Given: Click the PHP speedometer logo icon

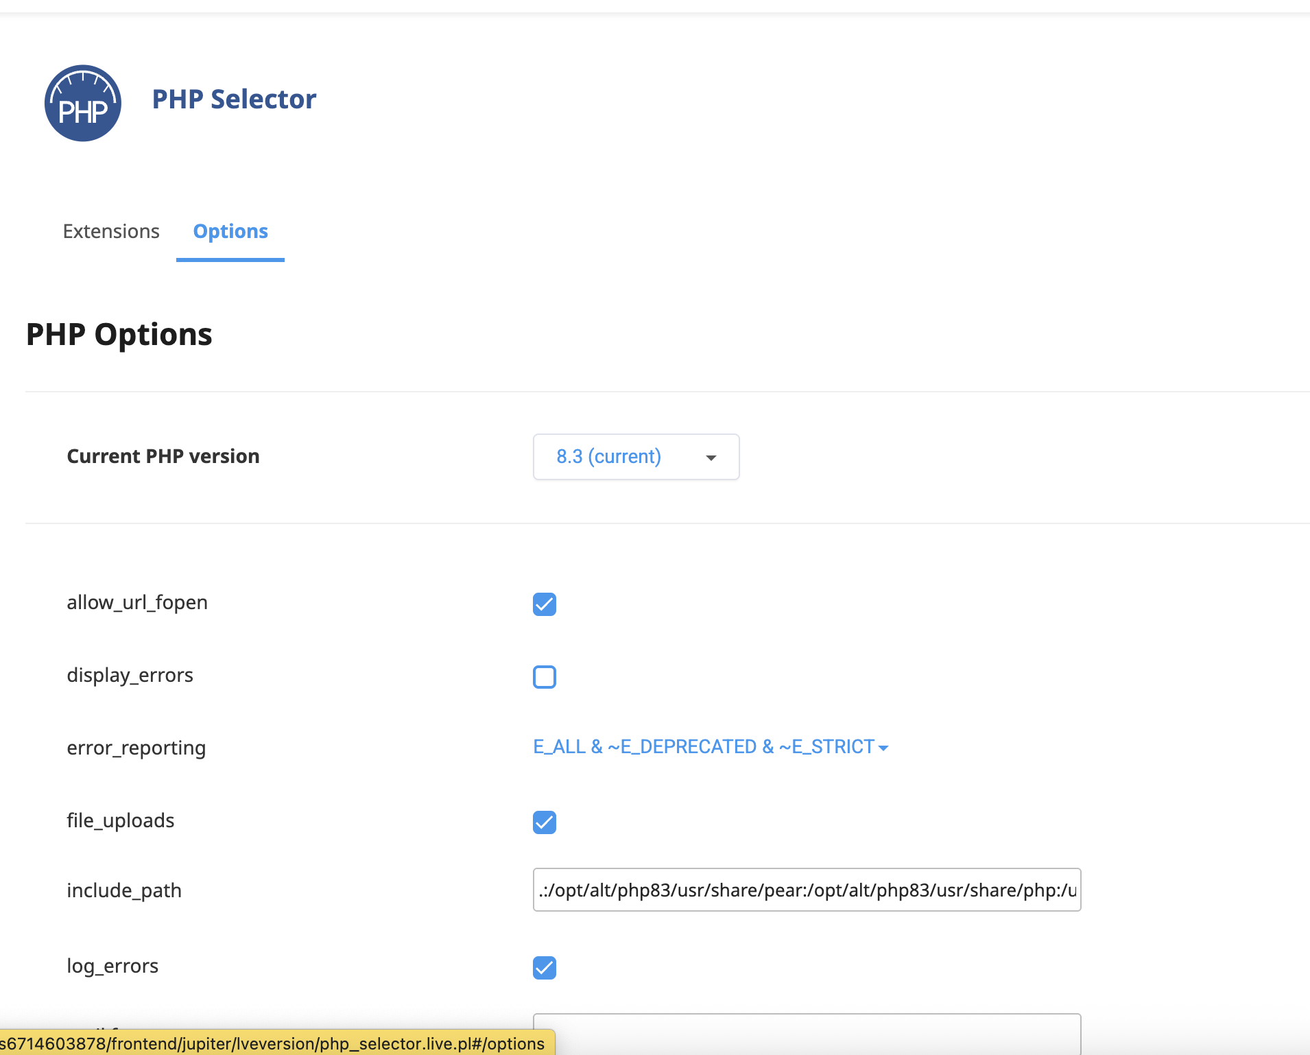Looking at the screenshot, I should tap(83, 104).
